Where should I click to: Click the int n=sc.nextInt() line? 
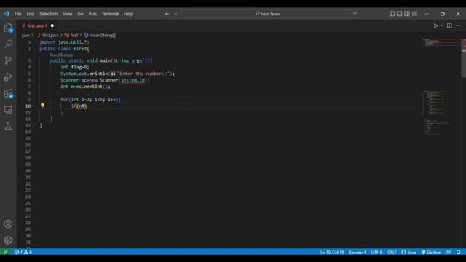pyautogui.click(x=85, y=87)
